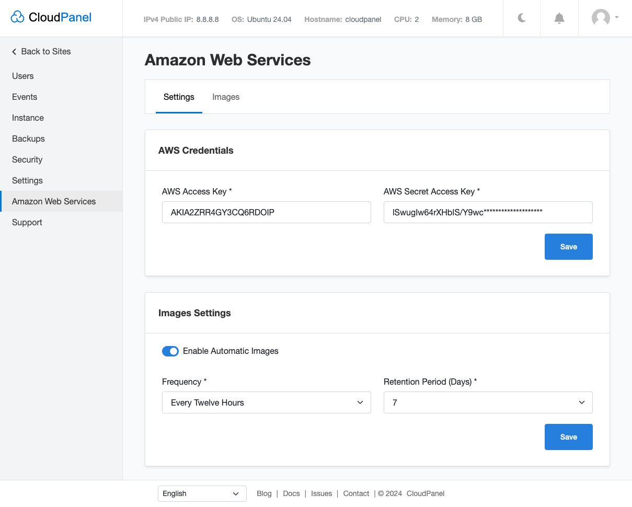Disable the Enable Automatic Images toggle
This screenshot has height=507, width=632.
(170, 351)
